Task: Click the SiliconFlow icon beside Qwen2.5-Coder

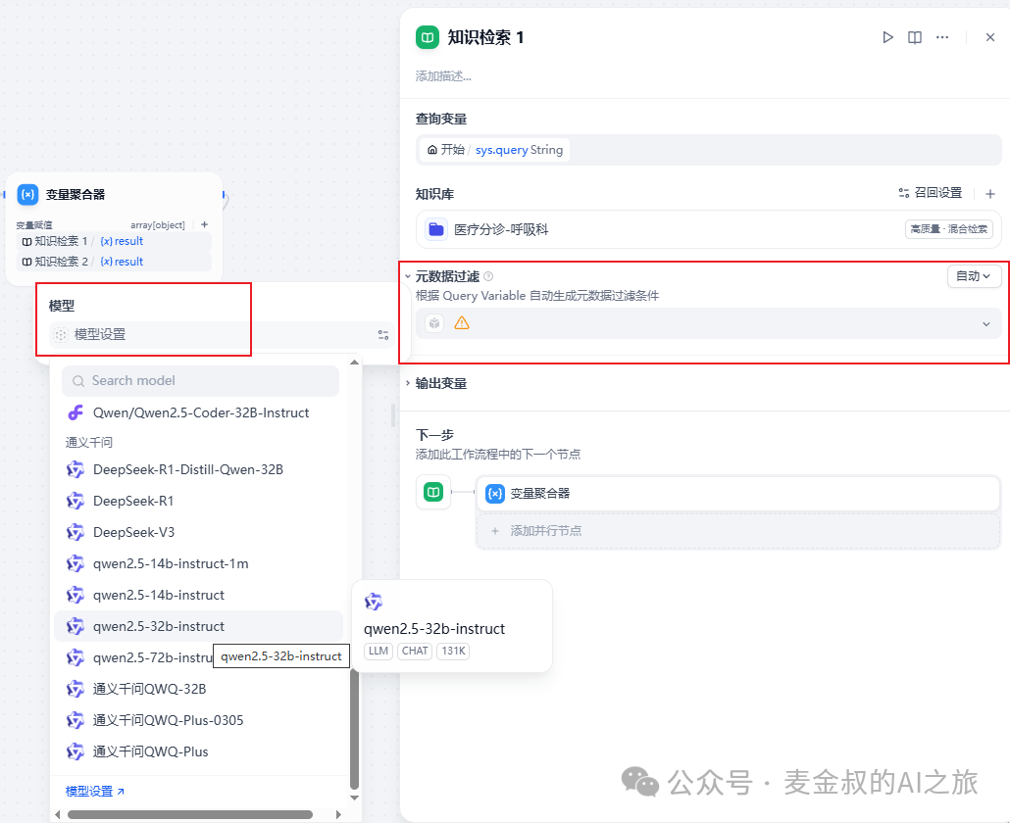Action: pyautogui.click(x=76, y=413)
